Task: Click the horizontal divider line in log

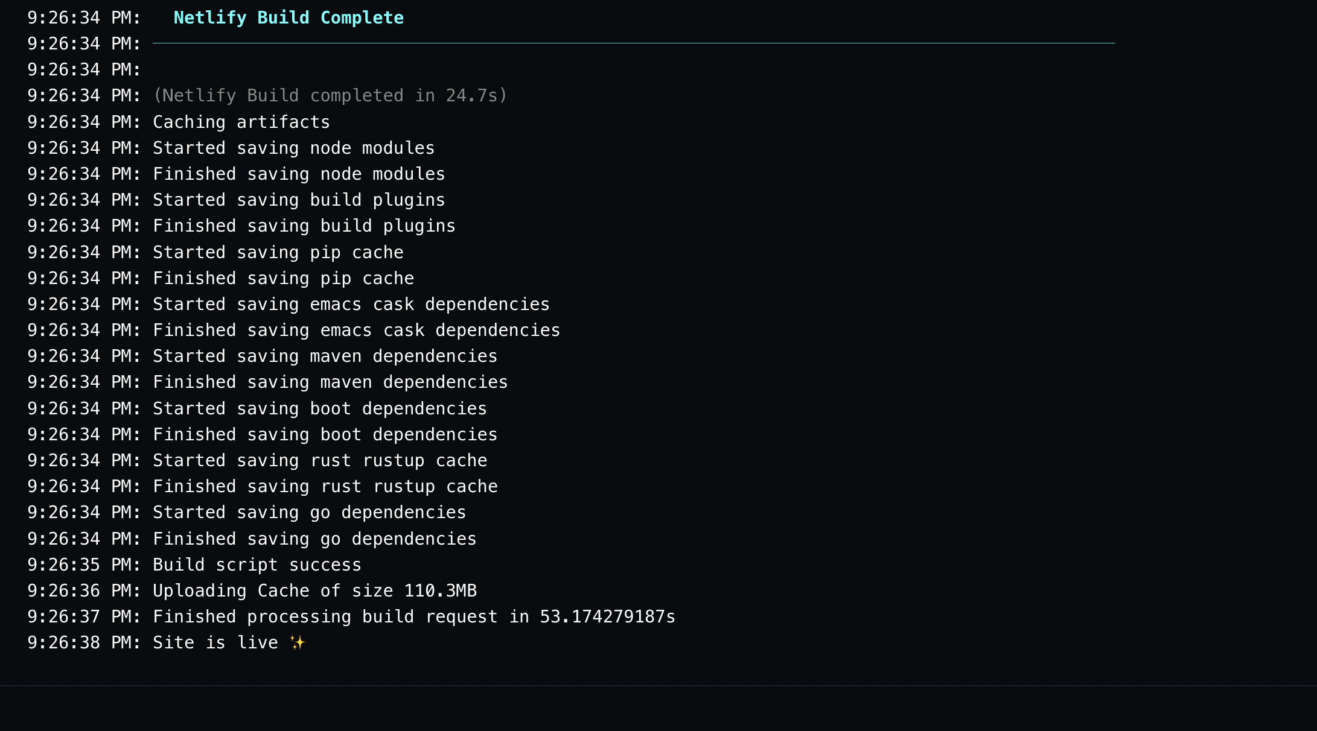Action: click(634, 43)
